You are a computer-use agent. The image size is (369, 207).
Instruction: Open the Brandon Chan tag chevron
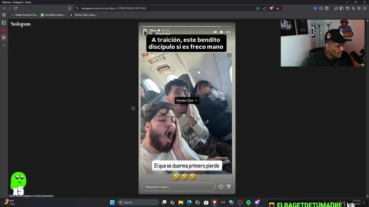pos(196,100)
